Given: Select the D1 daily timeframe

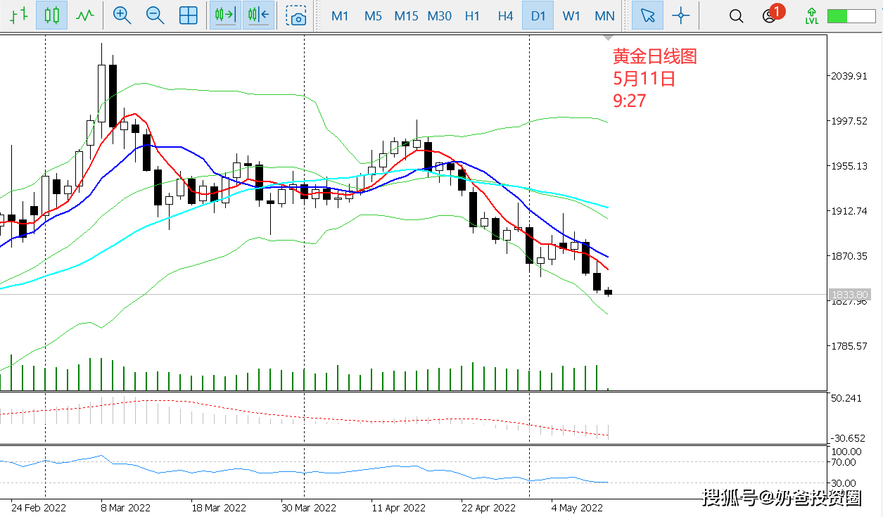Looking at the screenshot, I should [538, 15].
